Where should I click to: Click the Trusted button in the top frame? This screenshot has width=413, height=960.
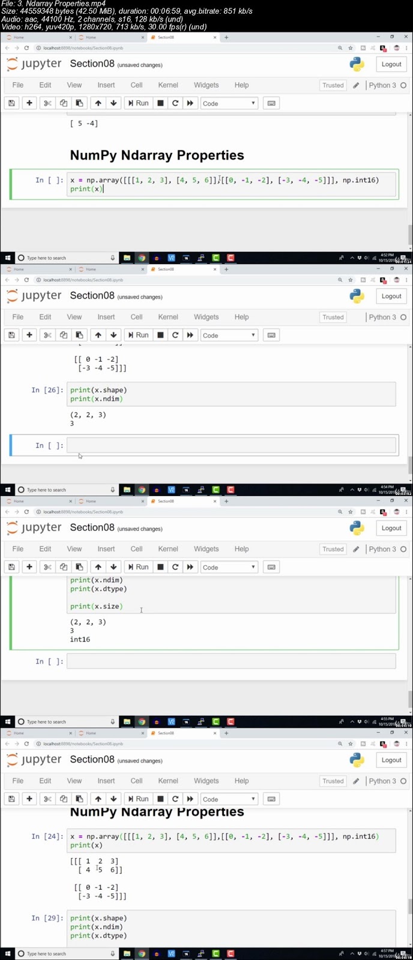pyautogui.click(x=333, y=85)
